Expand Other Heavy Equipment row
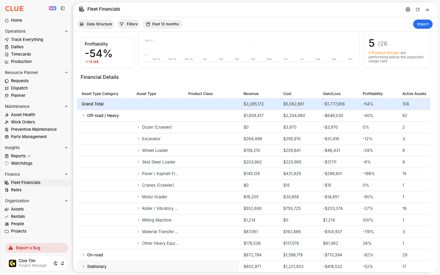This screenshot has height=275, width=440. 138,243
